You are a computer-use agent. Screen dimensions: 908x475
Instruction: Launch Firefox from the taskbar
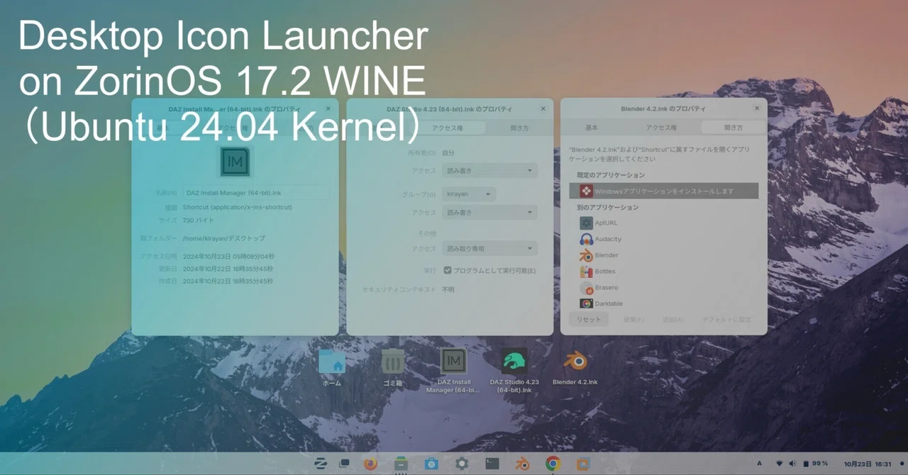[x=370, y=464]
